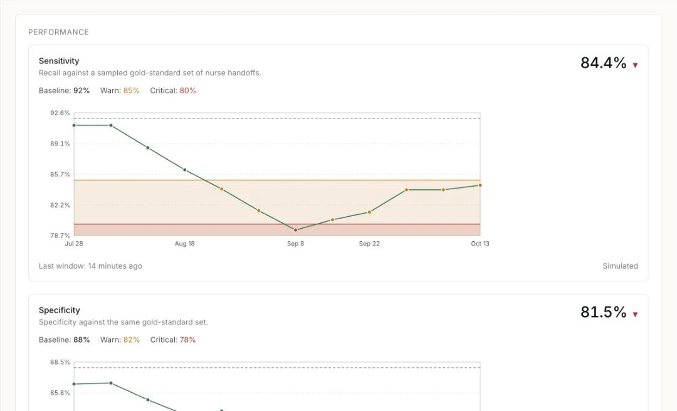Click the 'Sep 8' x-axis label
This screenshot has width=677, height=411.
(295, 244)
